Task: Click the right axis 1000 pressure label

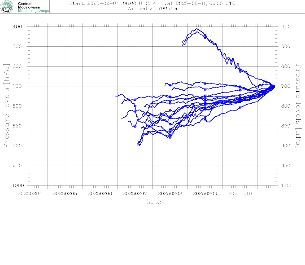Action: coord(287,185)
